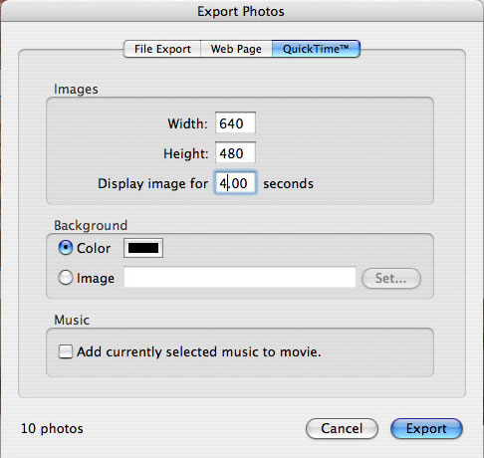Click the Images section heading
Image resolution: width=484 pixels, height=458 pixels.
[x=76, y=90]
